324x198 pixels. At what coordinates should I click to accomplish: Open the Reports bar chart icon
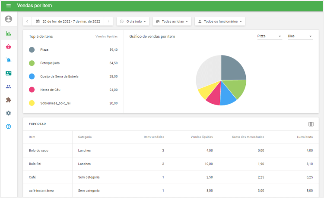coord(9,33)
